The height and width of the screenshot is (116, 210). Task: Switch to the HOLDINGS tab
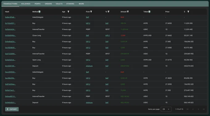[26, 4]
